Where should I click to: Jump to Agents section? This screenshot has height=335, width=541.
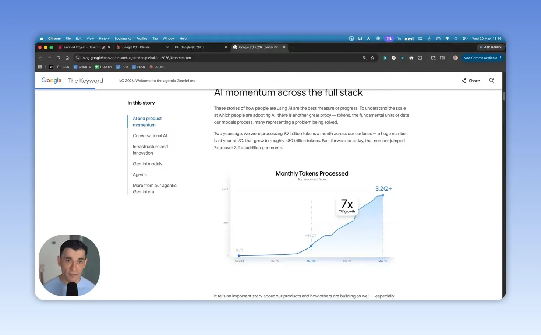(x=139, y=174)
